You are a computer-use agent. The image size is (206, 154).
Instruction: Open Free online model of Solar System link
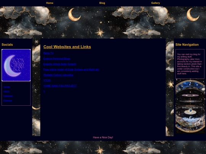click(71, 70)
